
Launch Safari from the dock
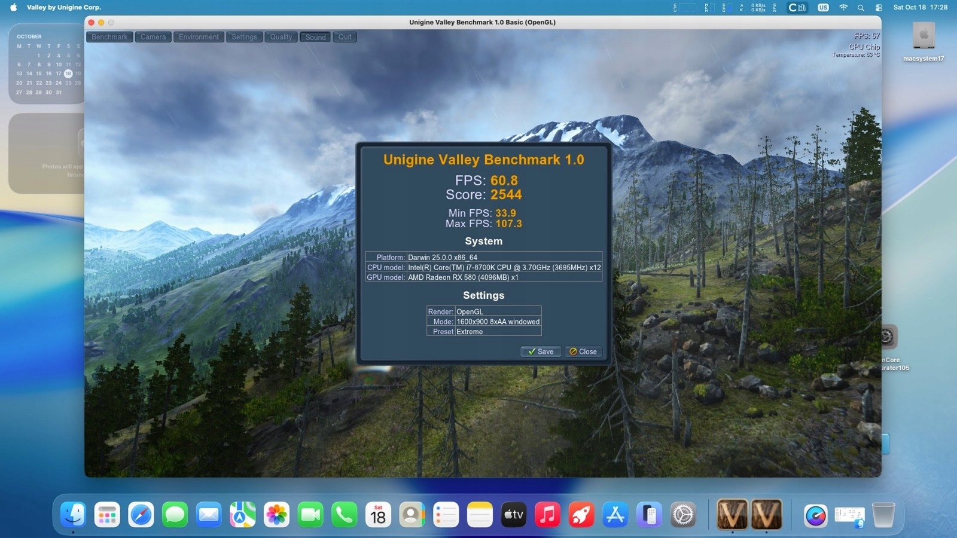pos(141,515)
